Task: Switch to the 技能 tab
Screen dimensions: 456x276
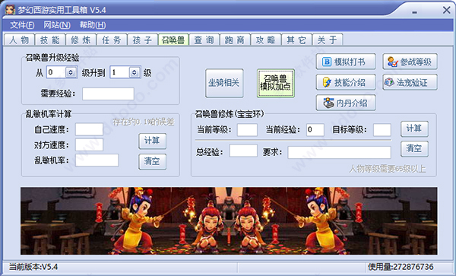Action: [x=50, y=40]
